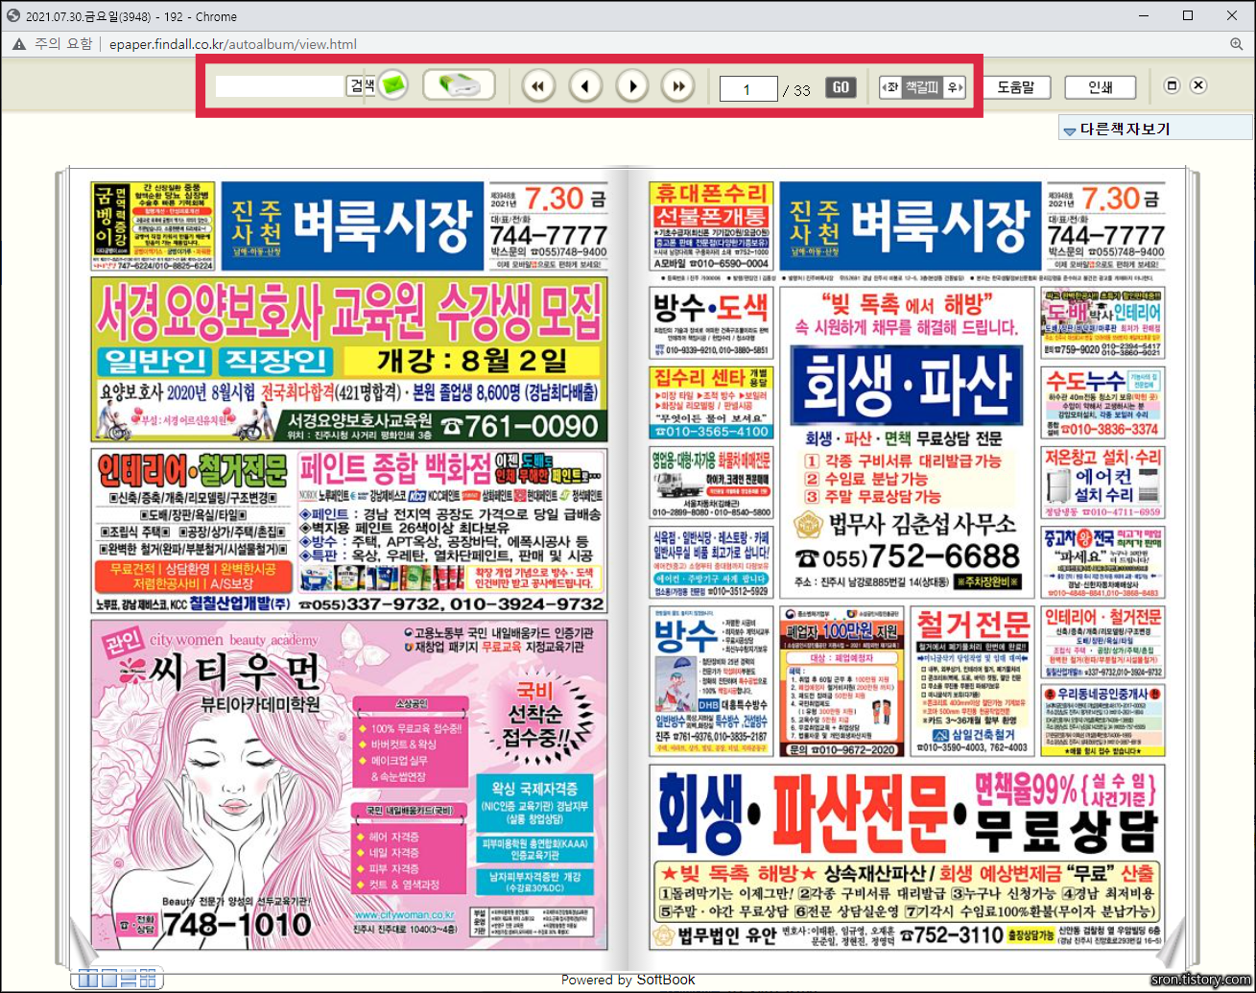This screenshot has width=1256, height=993.
Task: Select the grid thumbnails view icon
Action: coord(148,979)
